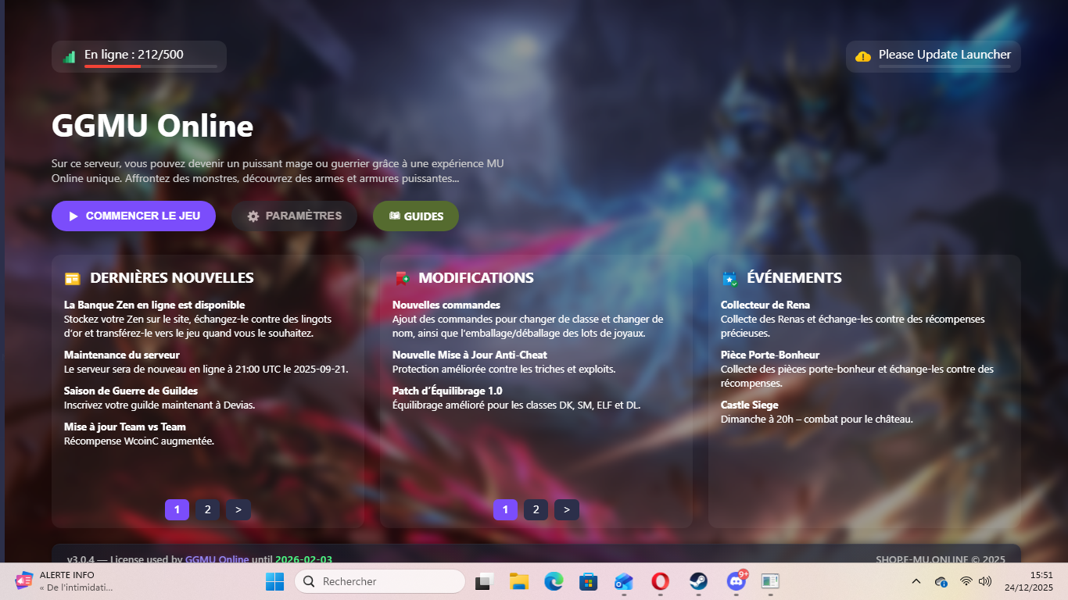The height and width of the screenshot is (600, 1068).
Task: Open Steam from the taskbar
Action: click(698, 581)
